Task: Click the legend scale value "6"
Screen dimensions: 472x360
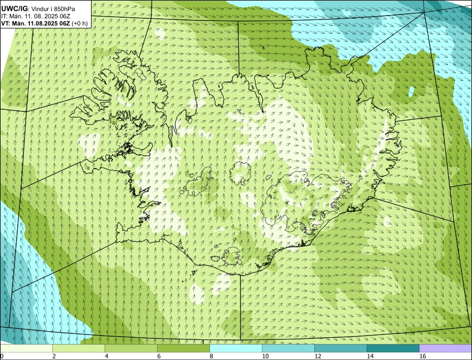Action: pyautogui.click(x=158, y=356)
